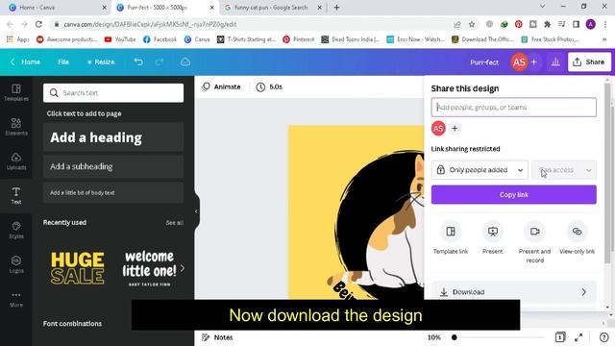Click the Chrome profile avatar
Image resolution: width=615 pixels, height=346 pixels.
coord(591,24)
